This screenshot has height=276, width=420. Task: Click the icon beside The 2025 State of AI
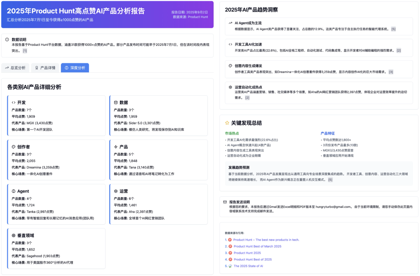pyautogui.click(x=230, y=266)
